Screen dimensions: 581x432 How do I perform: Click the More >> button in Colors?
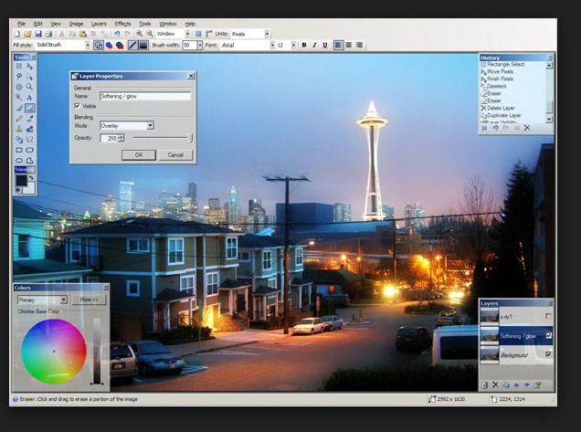tap(89, 300)
